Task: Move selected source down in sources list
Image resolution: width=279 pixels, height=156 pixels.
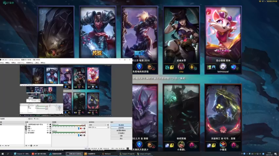Action: (37, 146)
